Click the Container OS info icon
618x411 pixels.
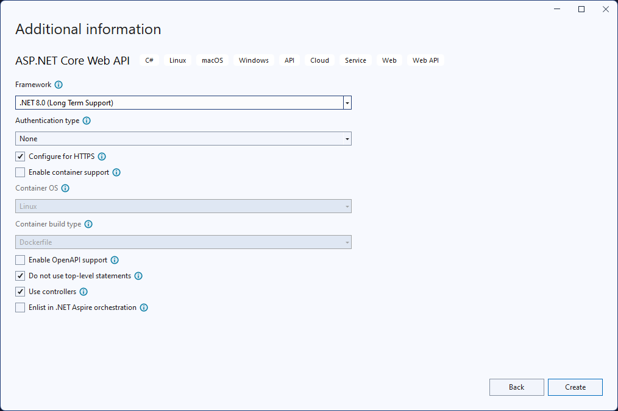[x=65, y=188]
